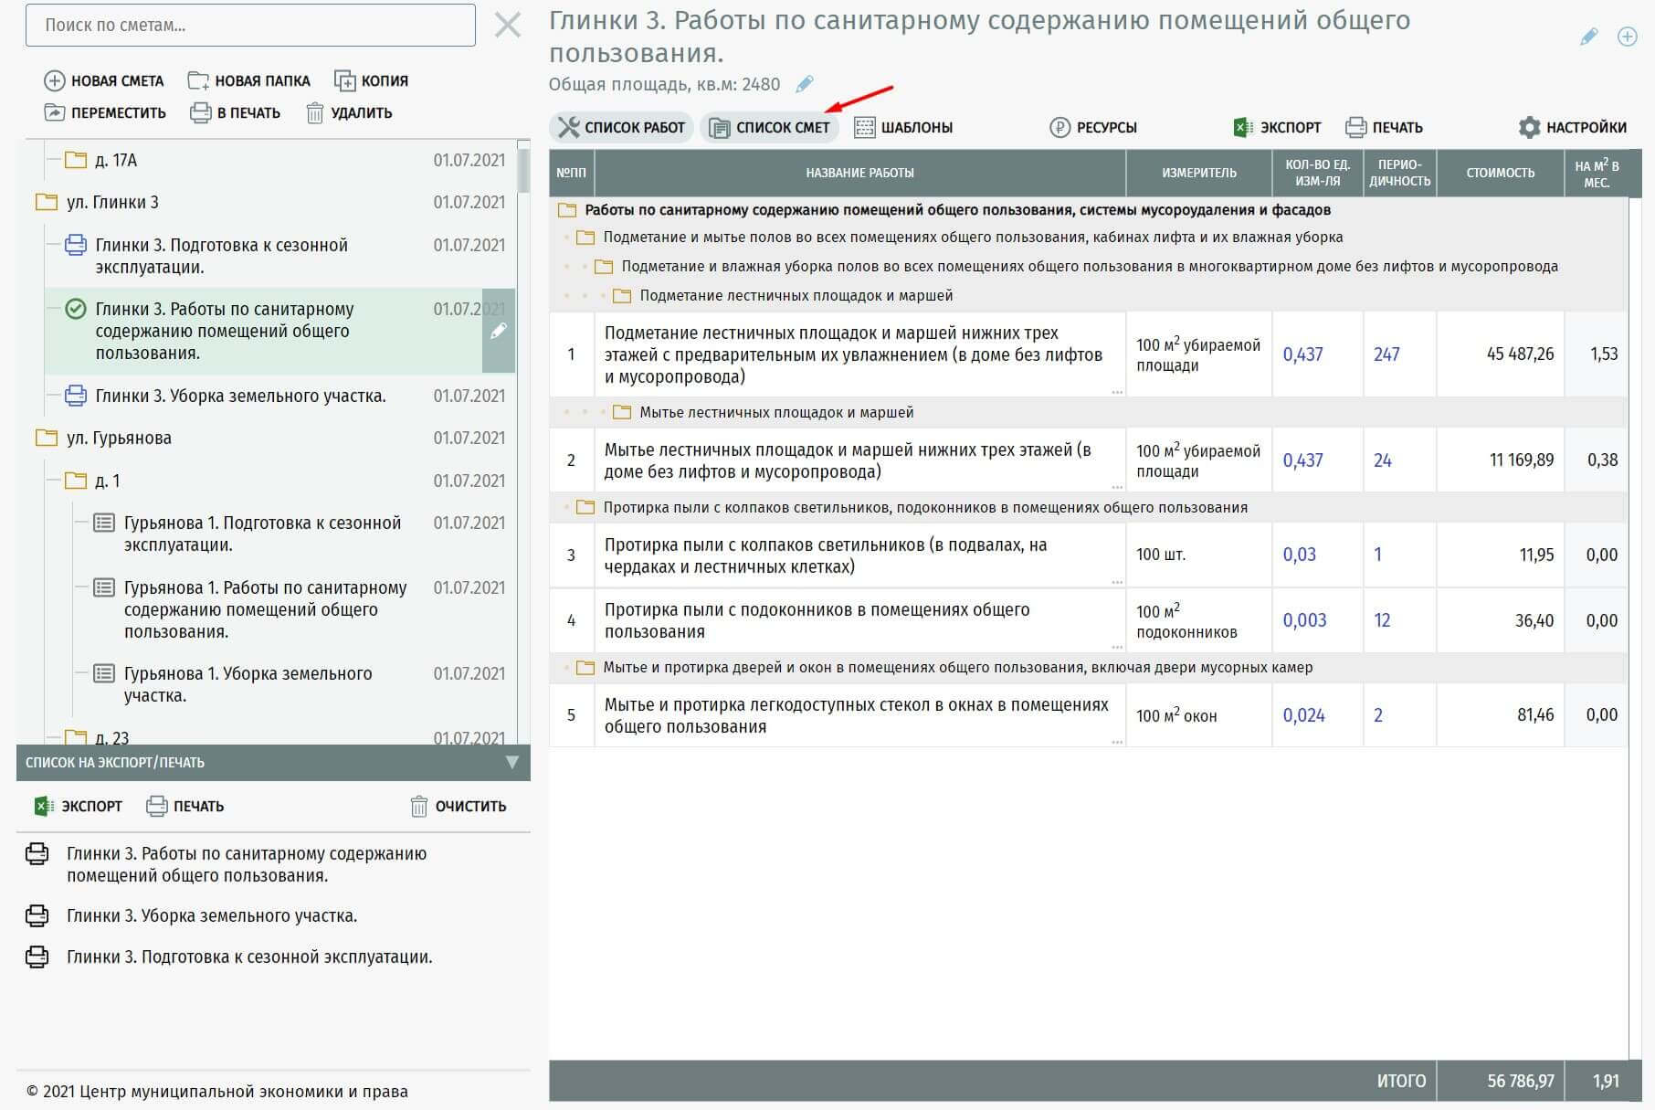Click printer icon beside Глинки 3. Уборка земельного участка in export list
1655x1110 pixels.
pyautogui.click(x=37, y=915)
